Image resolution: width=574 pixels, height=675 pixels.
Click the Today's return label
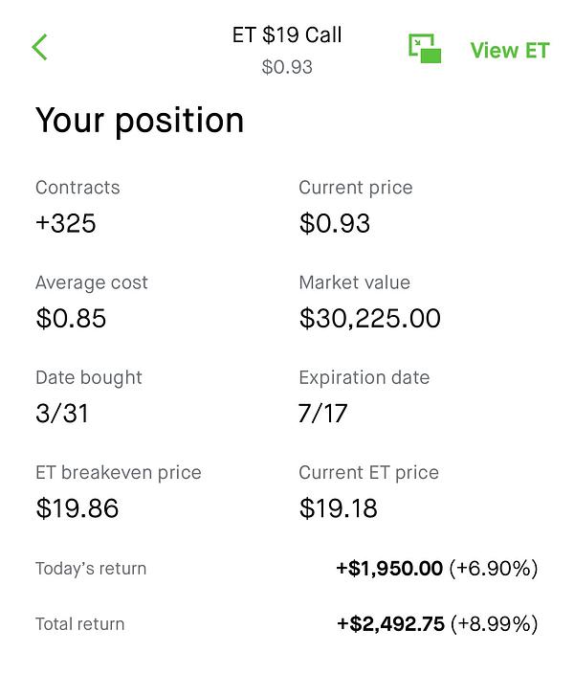click(x=91, y=569)
